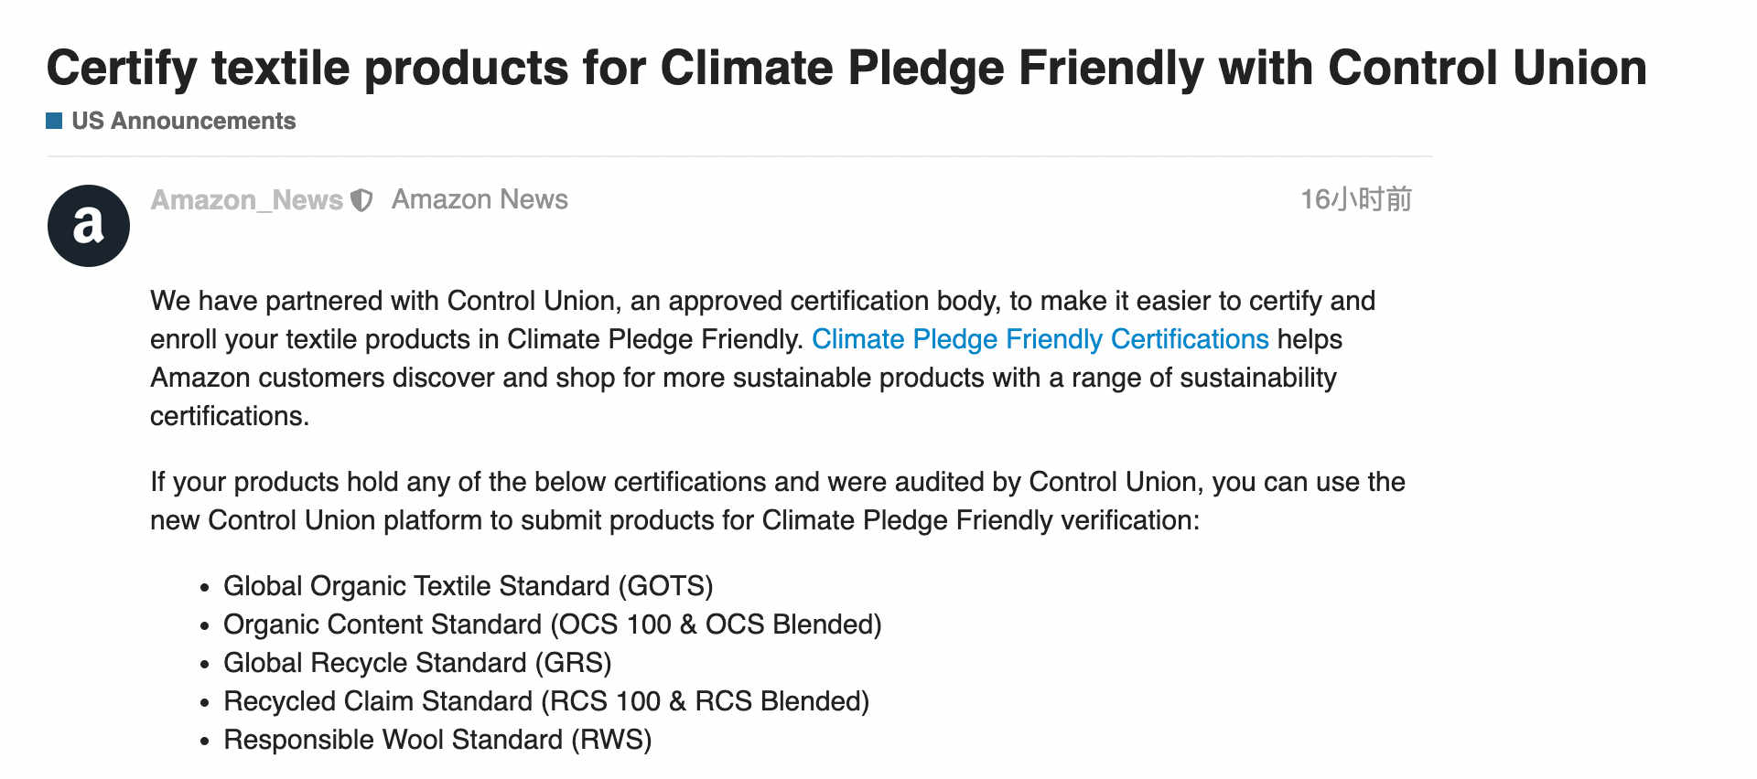Click the Amazon 'a' avatar icon
Viewport: 1757px width, 779px height.
[89, 226]
